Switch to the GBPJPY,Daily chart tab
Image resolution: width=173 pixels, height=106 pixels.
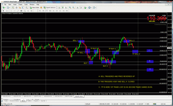pos(69,96)
